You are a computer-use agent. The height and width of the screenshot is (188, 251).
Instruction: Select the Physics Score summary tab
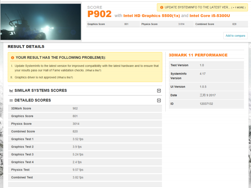[167, 24]
